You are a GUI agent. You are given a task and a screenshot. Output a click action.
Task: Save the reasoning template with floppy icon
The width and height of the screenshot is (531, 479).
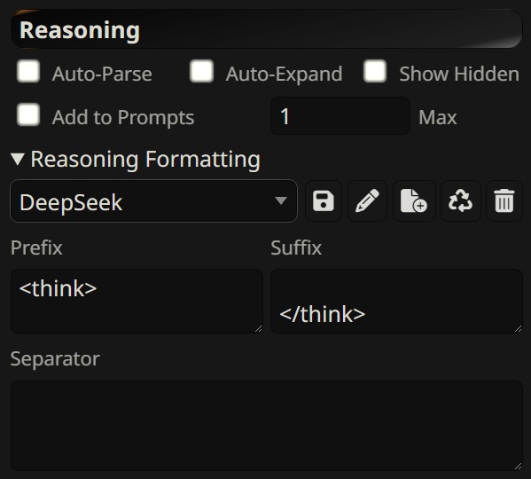tap(324, 201)
